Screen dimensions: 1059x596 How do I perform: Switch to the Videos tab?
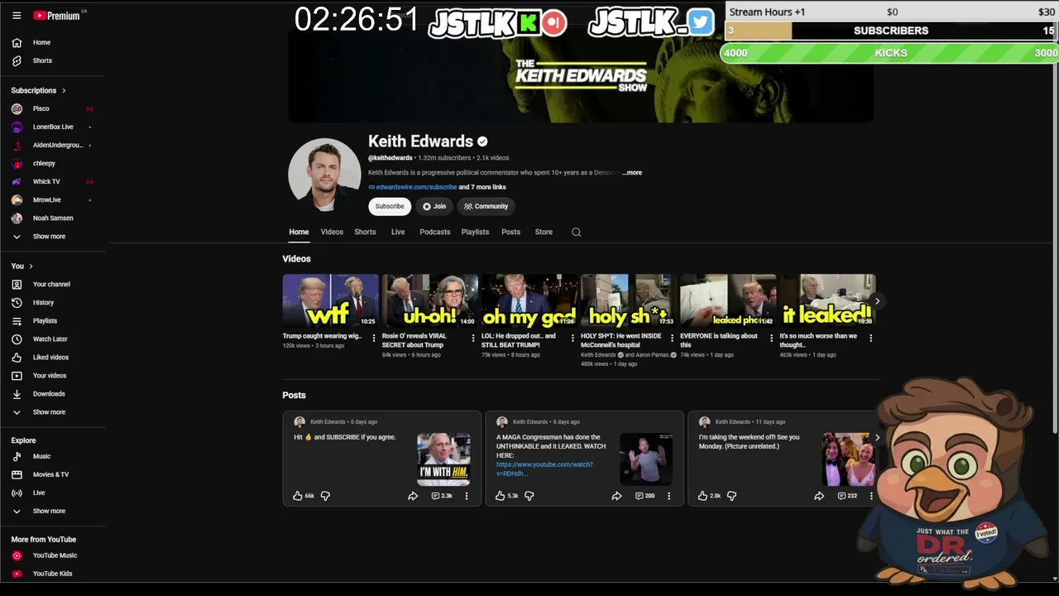(x=332, y=232)
